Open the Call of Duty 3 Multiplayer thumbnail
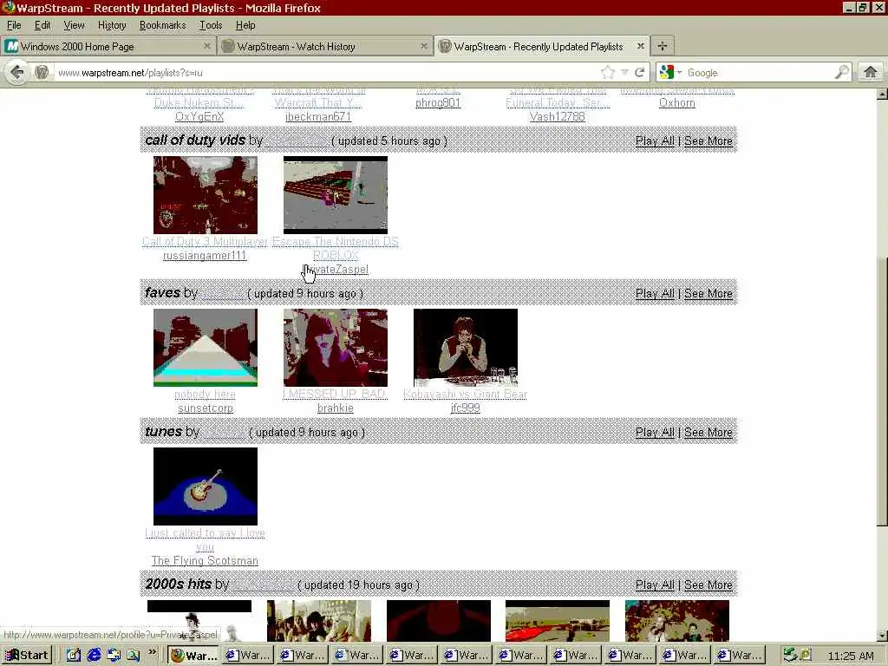The image size is (888, 666). 205,195
